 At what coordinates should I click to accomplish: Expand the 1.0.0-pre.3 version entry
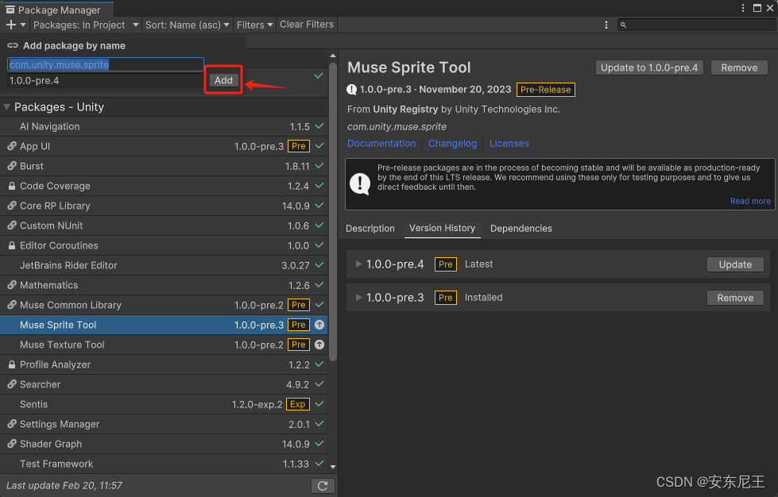pos(358,297)
